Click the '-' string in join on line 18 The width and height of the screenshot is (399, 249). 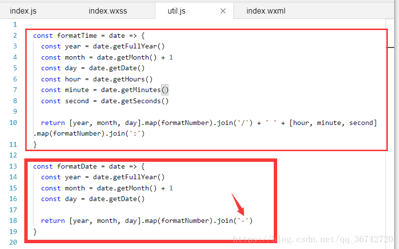[x=243, y=220]
